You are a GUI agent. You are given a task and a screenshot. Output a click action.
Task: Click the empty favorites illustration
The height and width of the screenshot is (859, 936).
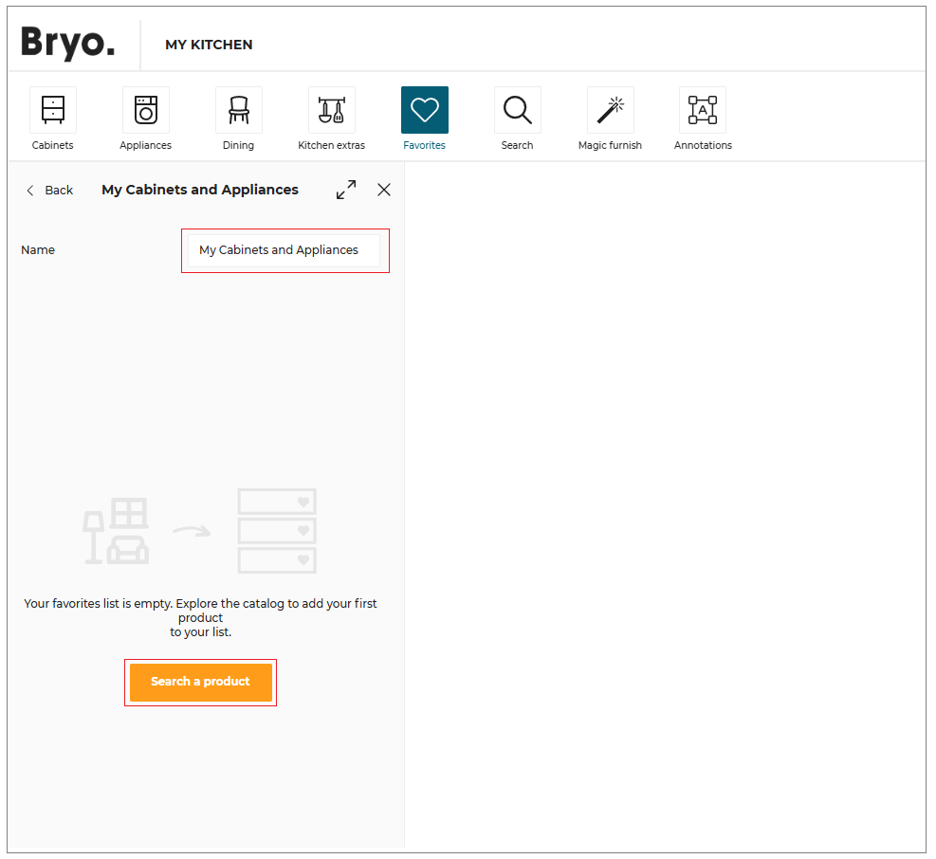(x=200, y=531)
